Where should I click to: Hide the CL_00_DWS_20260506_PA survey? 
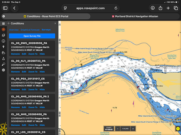coord(42,54)
